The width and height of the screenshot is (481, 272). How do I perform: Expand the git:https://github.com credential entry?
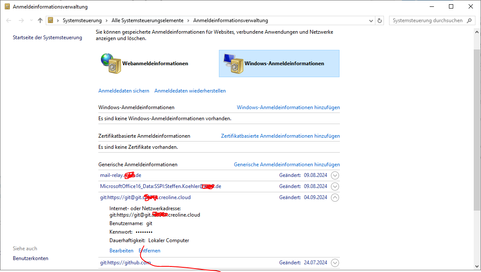335,263
